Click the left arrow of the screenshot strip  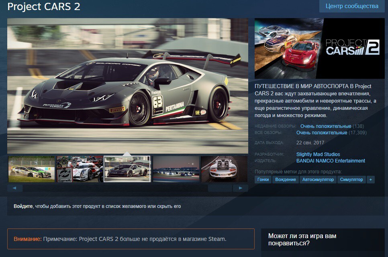tap(15, 188)
